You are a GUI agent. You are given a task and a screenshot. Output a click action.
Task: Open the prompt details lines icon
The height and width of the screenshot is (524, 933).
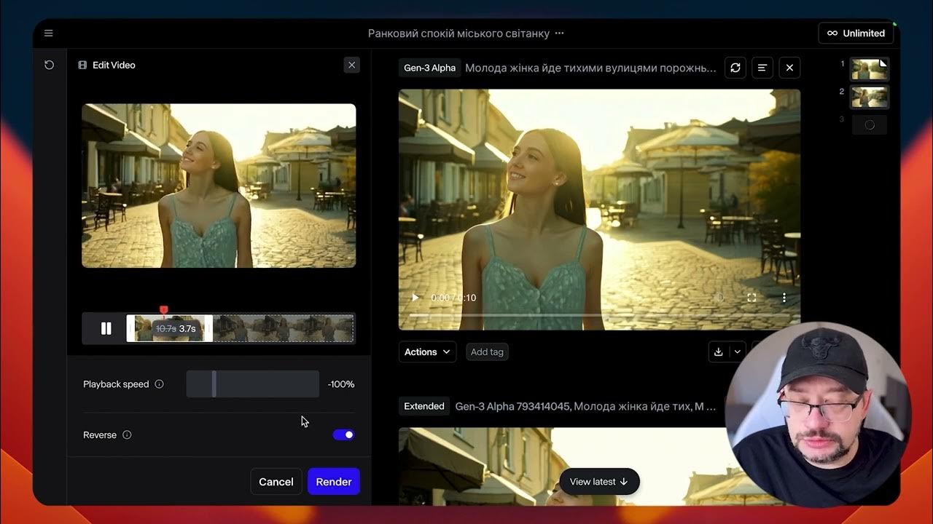coord(762,68)
